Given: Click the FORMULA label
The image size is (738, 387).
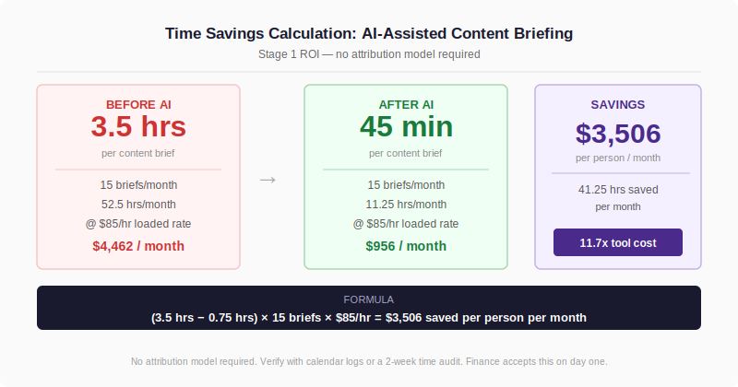Looking at the screenshot, I should [x=368, y=299].
